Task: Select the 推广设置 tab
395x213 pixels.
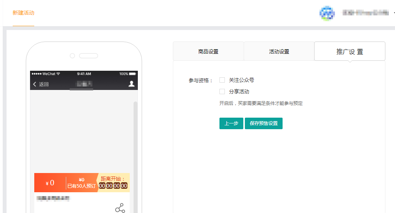Action: (350, 52)
